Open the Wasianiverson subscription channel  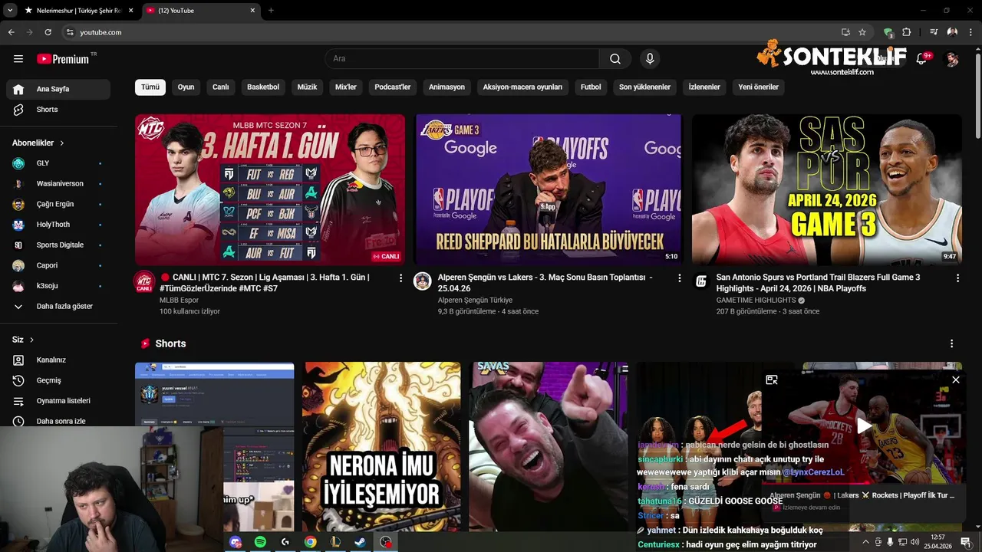58,184
